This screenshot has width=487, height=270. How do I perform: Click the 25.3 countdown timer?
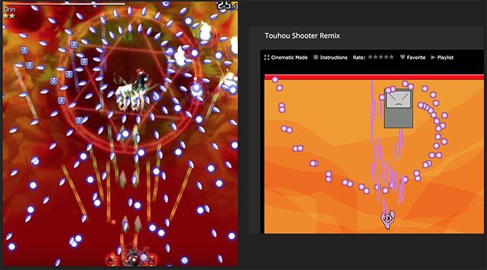227,5
